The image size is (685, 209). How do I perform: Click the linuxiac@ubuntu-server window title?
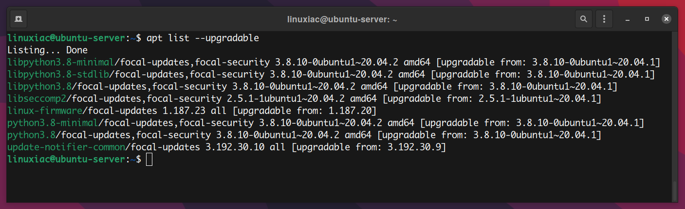pos(342,20)
